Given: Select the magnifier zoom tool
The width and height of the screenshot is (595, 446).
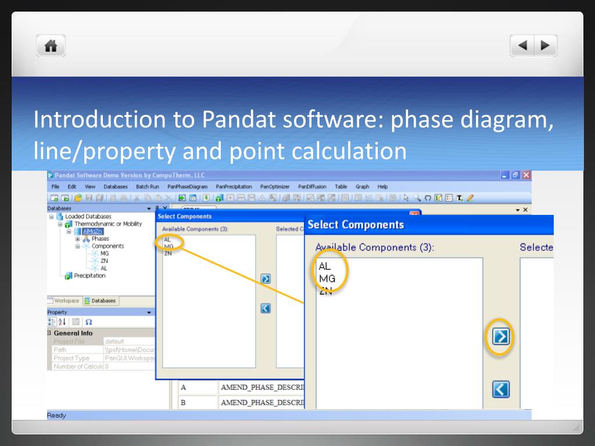Looking at the screenshot, I should (x=417, y=198).
